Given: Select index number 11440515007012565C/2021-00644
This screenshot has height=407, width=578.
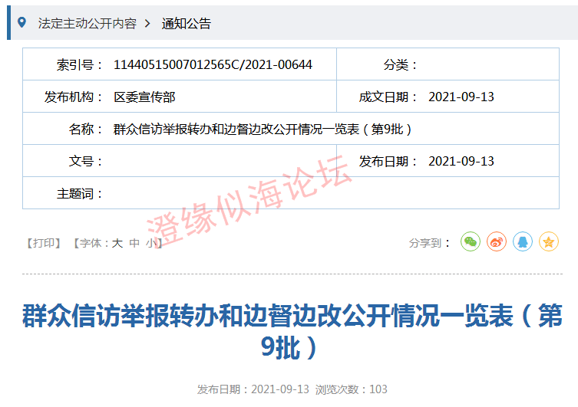Looking at the screenshot, I should (213, 64).
